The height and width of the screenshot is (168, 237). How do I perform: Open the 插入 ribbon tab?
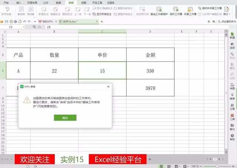(x=19, y=3)
